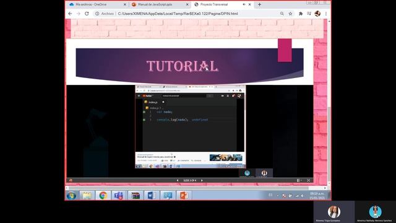The height and width of the screenshot is (223, 396).
Task: Open volume control in system tray
Action: pyautogui.click(x=303, y=196)
